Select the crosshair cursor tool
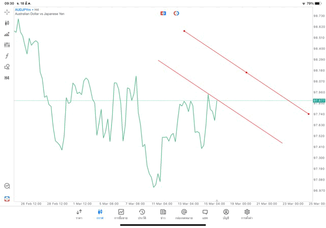 click(7, 12)
